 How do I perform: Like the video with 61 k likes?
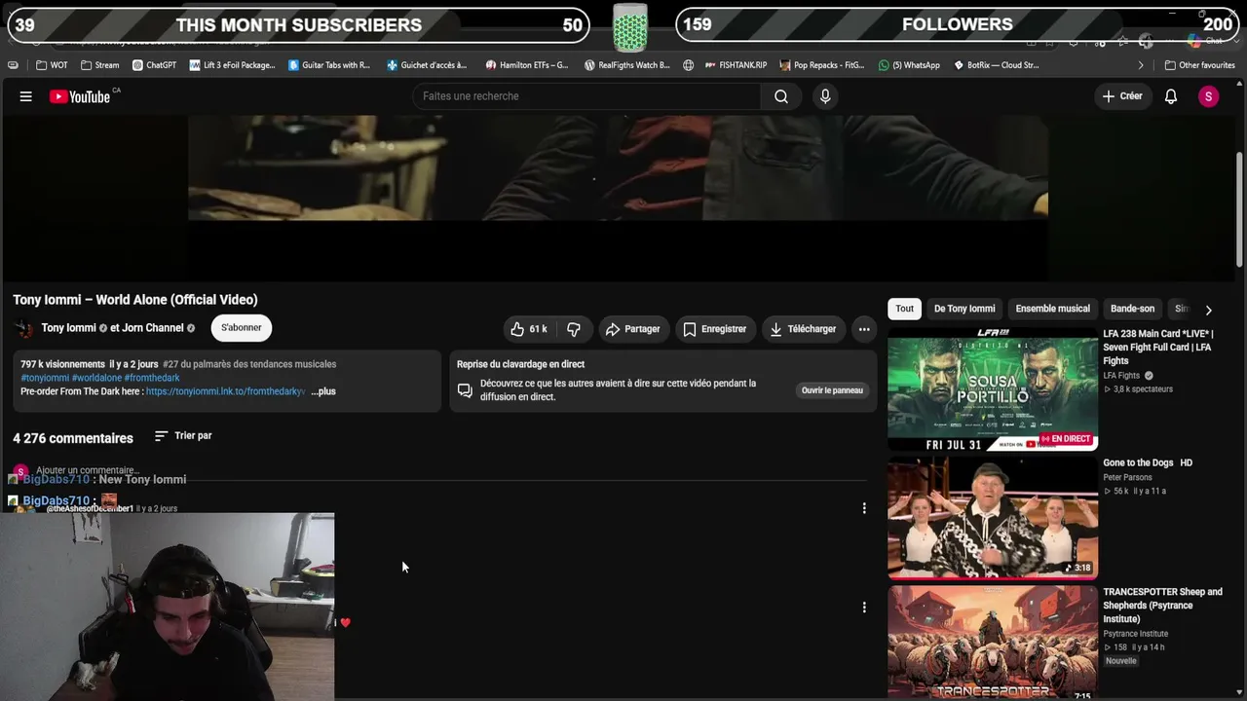tap(529, 329)
